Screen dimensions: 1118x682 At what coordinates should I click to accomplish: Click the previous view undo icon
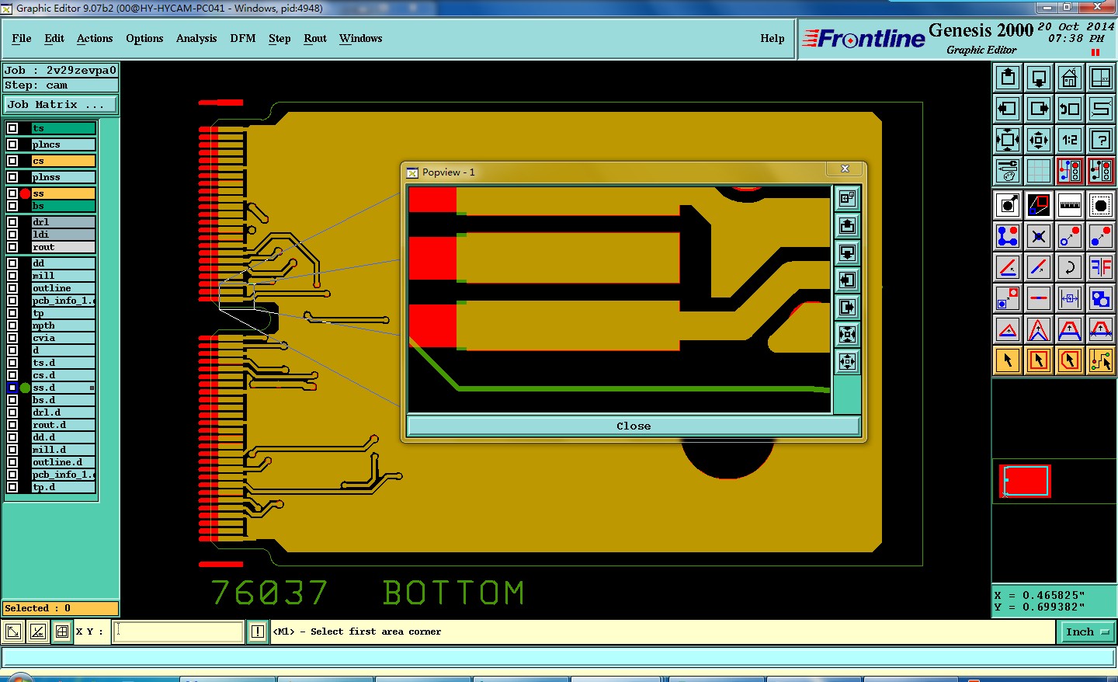(1070, 109)
